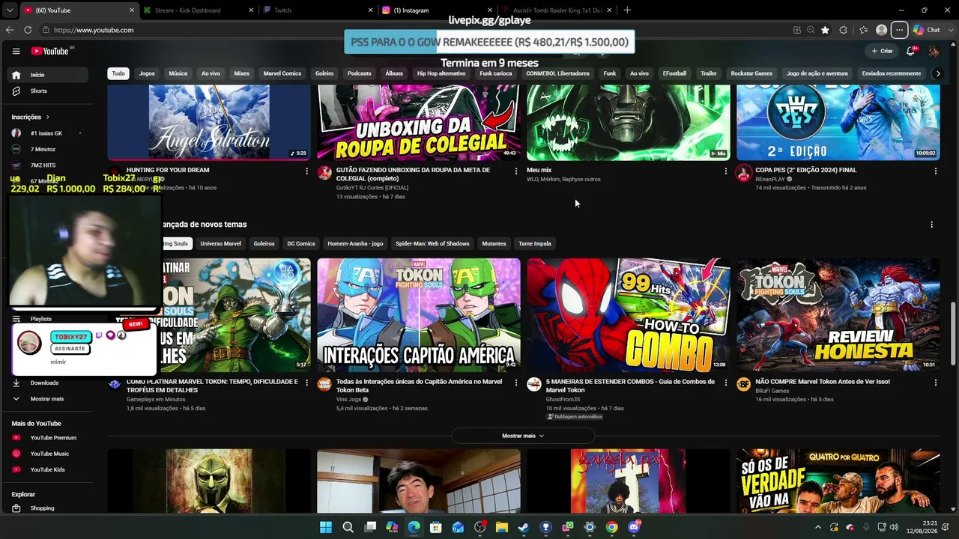The height and width of the screenshot is (539, 959).
Task: Open the browser profile icon
Action: point(882,30)
